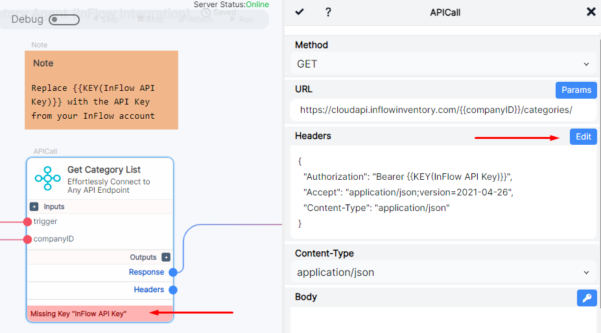
Task: Click the key icon button beside Body
Action: (587, 298)
